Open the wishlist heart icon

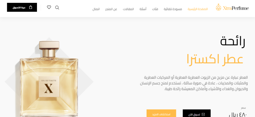[x=49, y=7]
